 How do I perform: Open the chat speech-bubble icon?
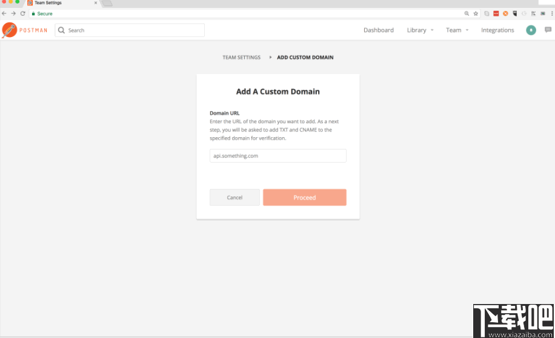(548, 30)
